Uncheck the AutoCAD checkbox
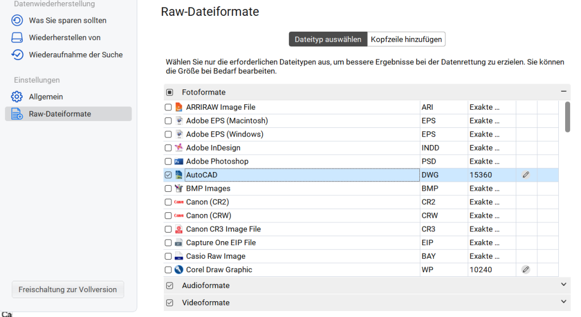Image resolution: width=581 pixels, height=317 pixels. (168, 175)
